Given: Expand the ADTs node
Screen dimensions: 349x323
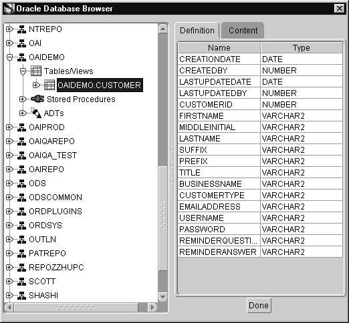Looking at the screenshot, I should point(23,113).
